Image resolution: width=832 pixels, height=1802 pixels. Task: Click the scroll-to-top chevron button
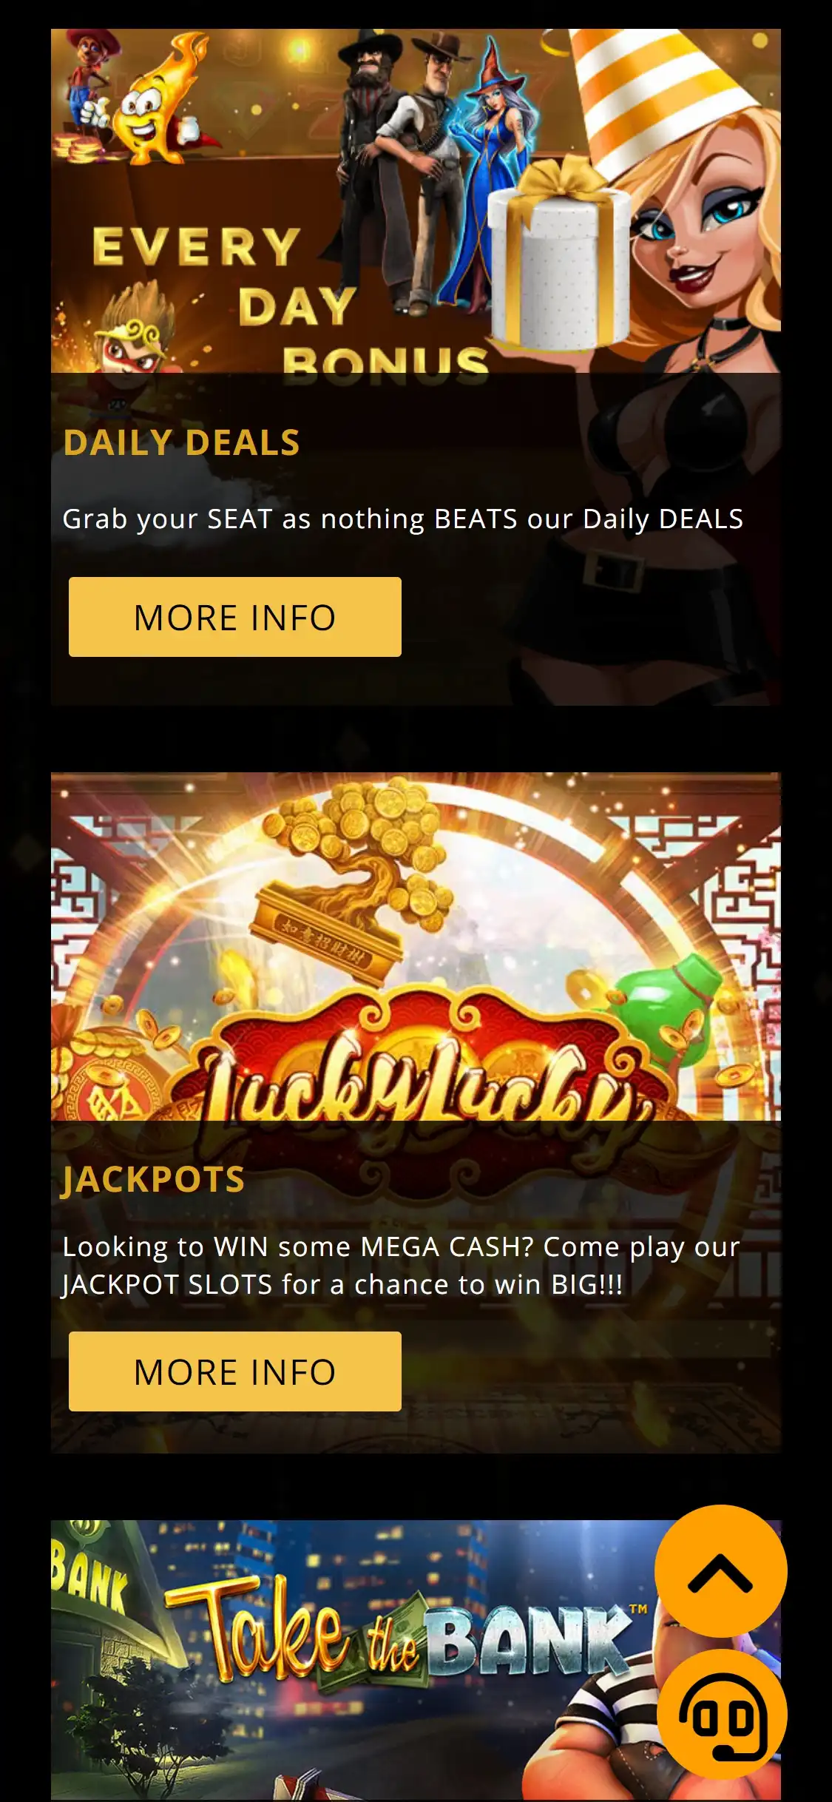coord(720,1572)
